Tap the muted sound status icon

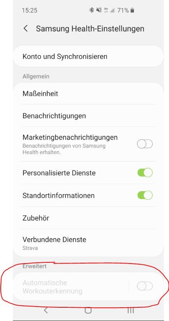99,10
